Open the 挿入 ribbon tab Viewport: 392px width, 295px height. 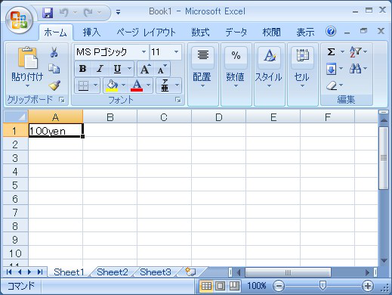pyautogui.click(x=91, y=33)
